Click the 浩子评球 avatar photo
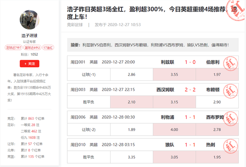Viewport: 246px width, 167px height. point(30,20)
